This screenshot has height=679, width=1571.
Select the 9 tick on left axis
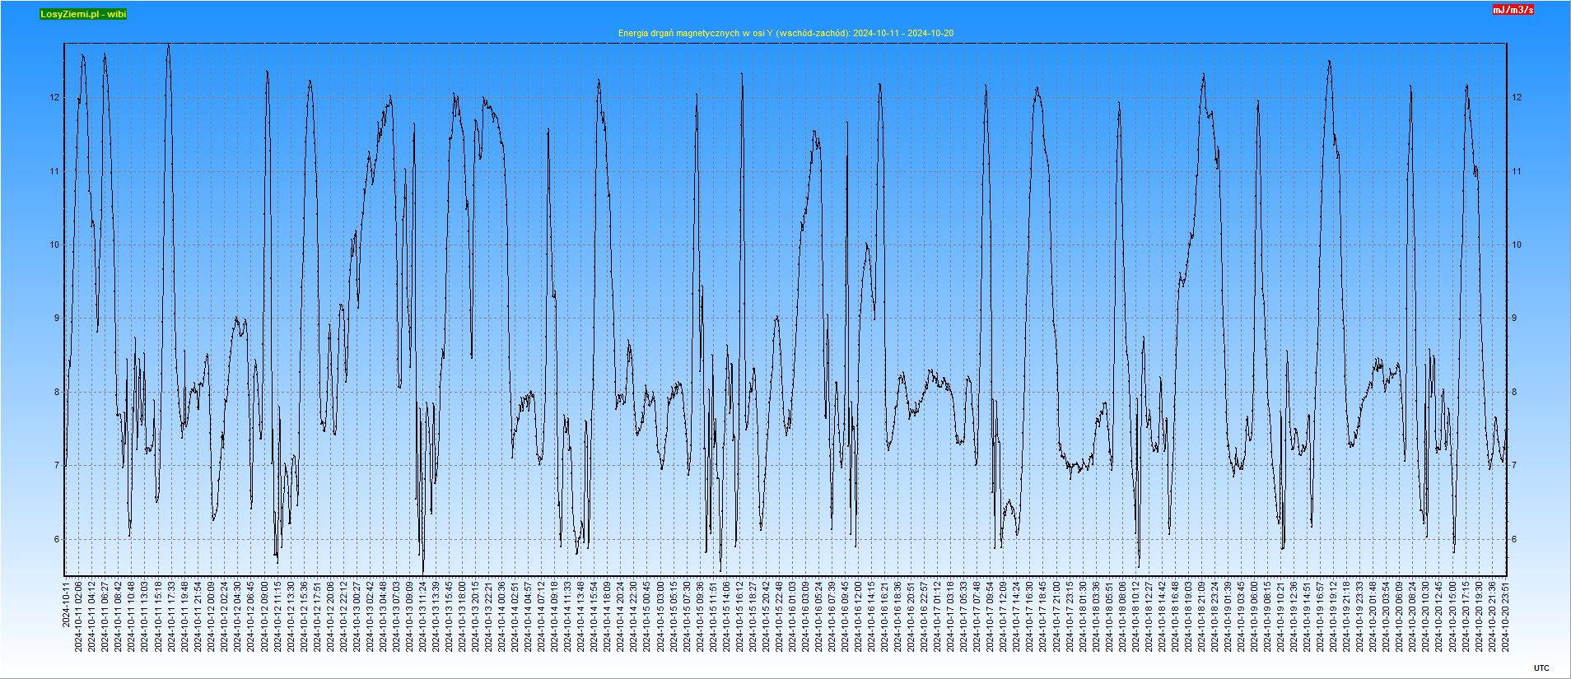[x=57, y=319]
